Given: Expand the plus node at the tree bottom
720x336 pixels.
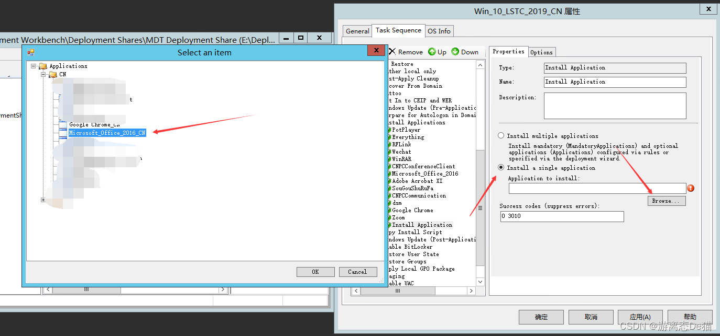Looking at the screenshot, I should tap(43, 199).
